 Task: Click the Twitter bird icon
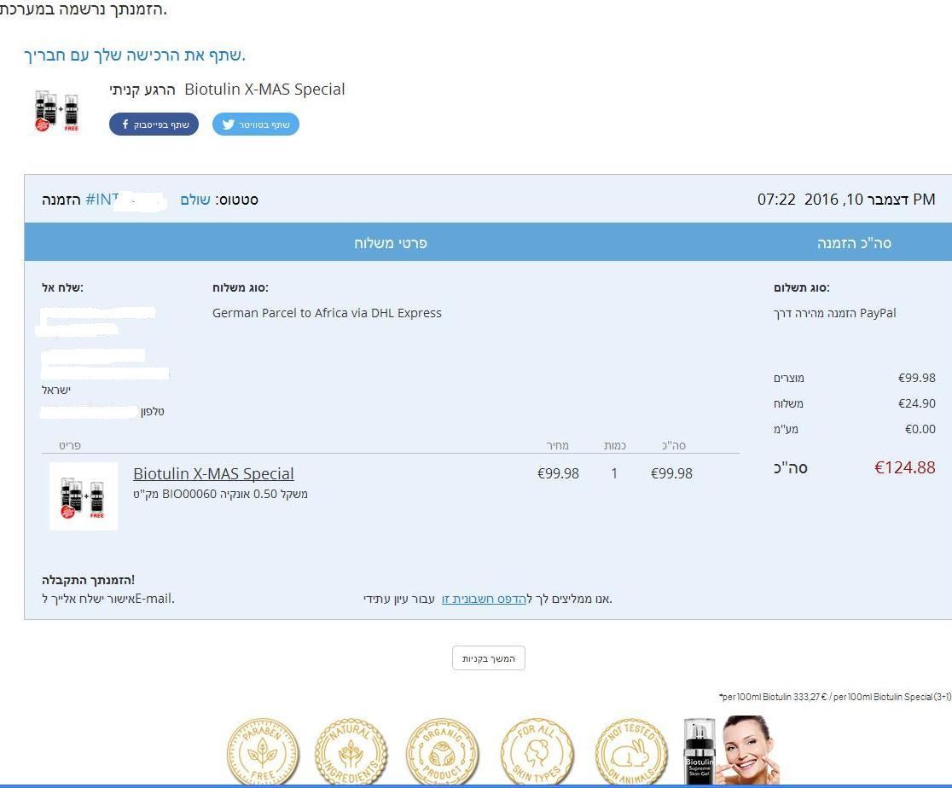(228, 125)
